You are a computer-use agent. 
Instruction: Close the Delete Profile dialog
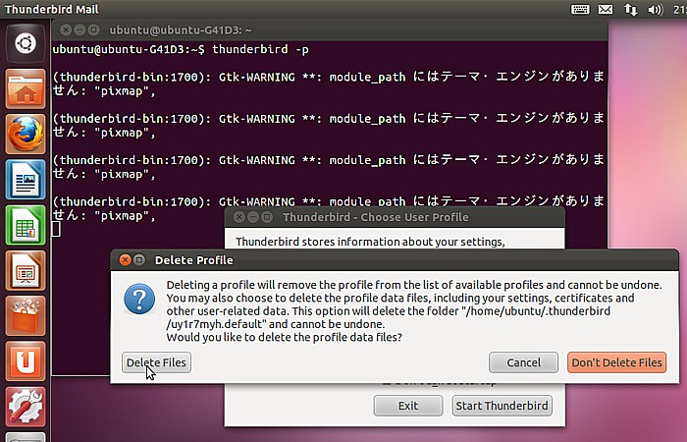pyautogui.click(x=125, y=260)
